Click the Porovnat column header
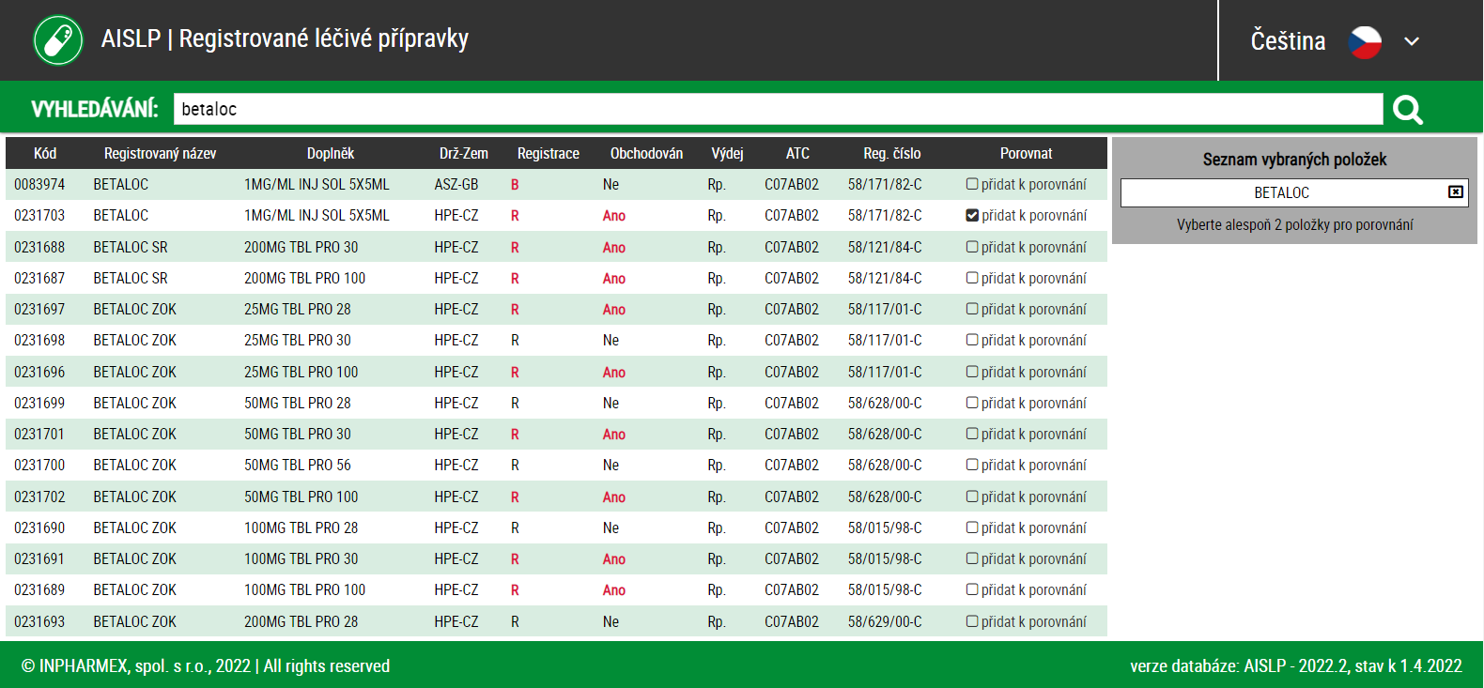The height and width of the screenshot is (688, 1484). point(1026,153)
